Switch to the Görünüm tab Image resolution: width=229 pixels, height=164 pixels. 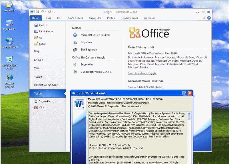[x=150, y=18]
